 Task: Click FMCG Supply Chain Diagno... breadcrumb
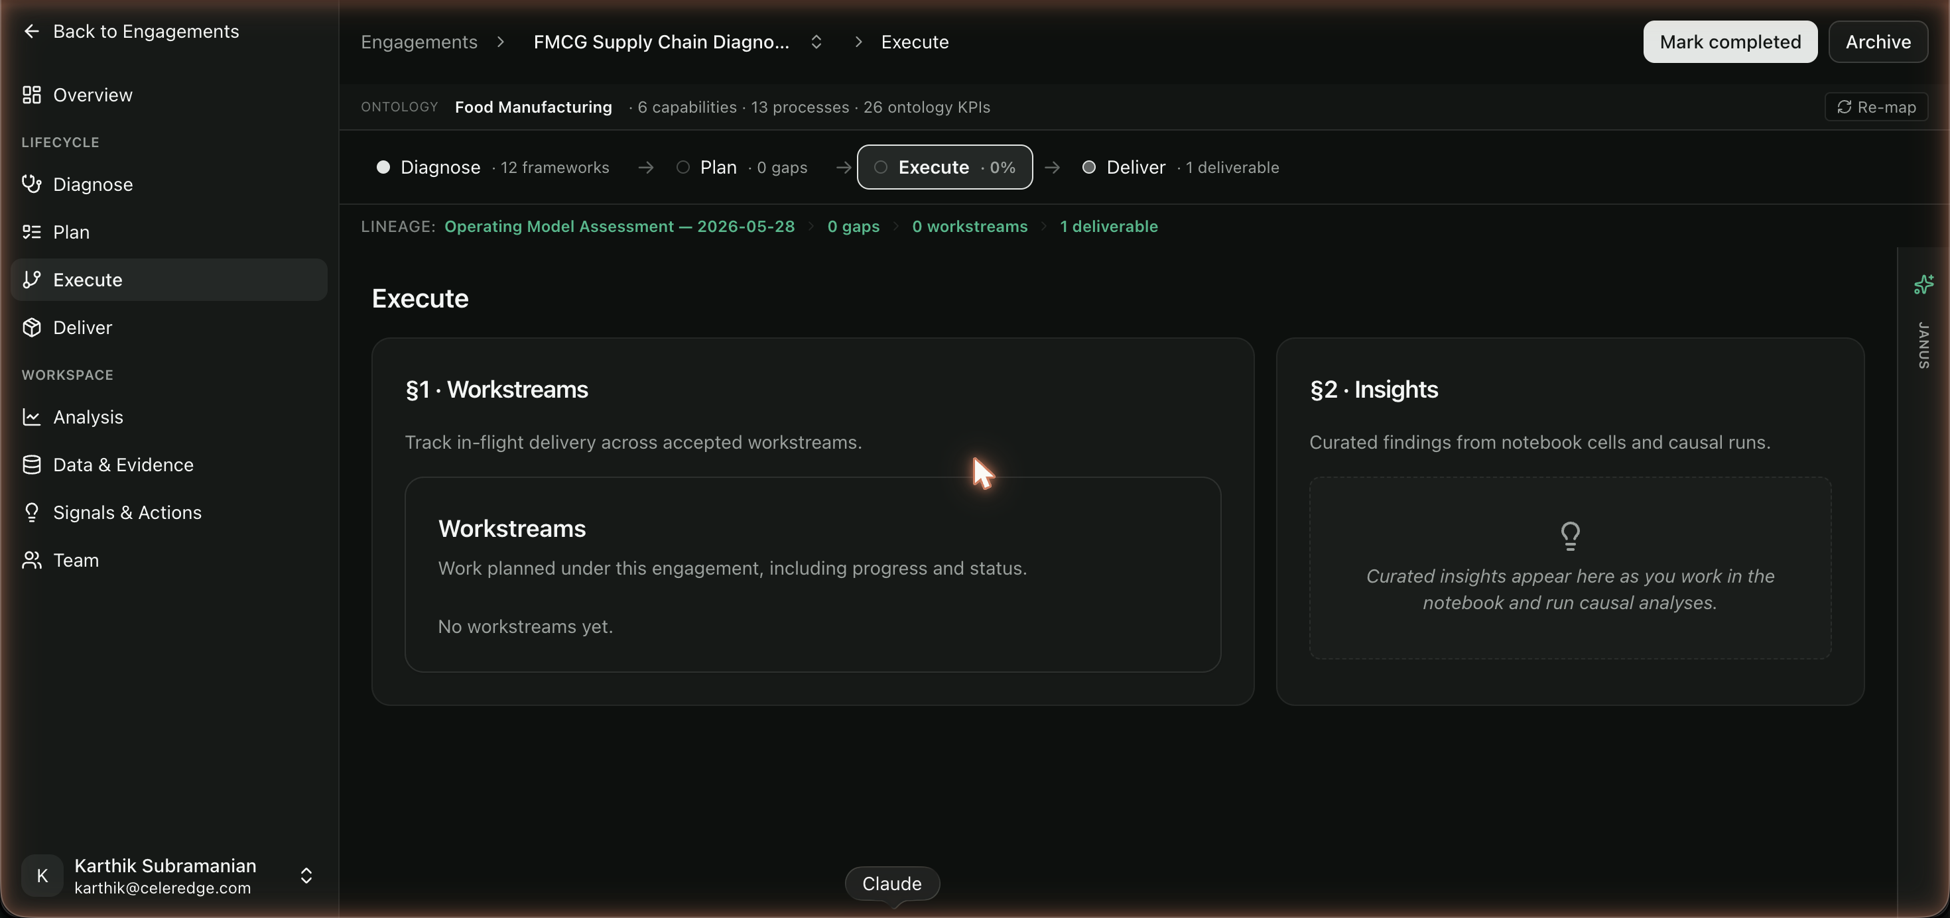(x=661, y=42)
